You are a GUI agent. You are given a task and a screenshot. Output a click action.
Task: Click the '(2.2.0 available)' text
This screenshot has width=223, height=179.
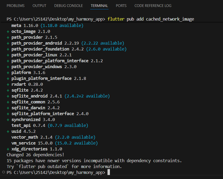click(75, 137)
